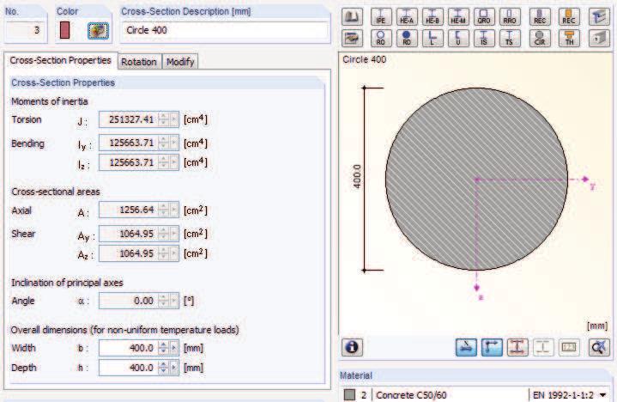Select the RRO rectangular hollow section button
The height and width of the screenshot is (402, 617).
point(510,17)
